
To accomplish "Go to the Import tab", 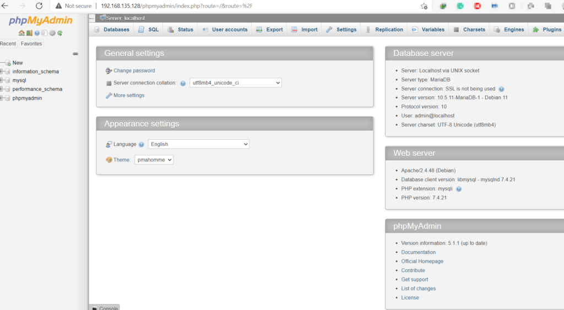I will 304,30.
